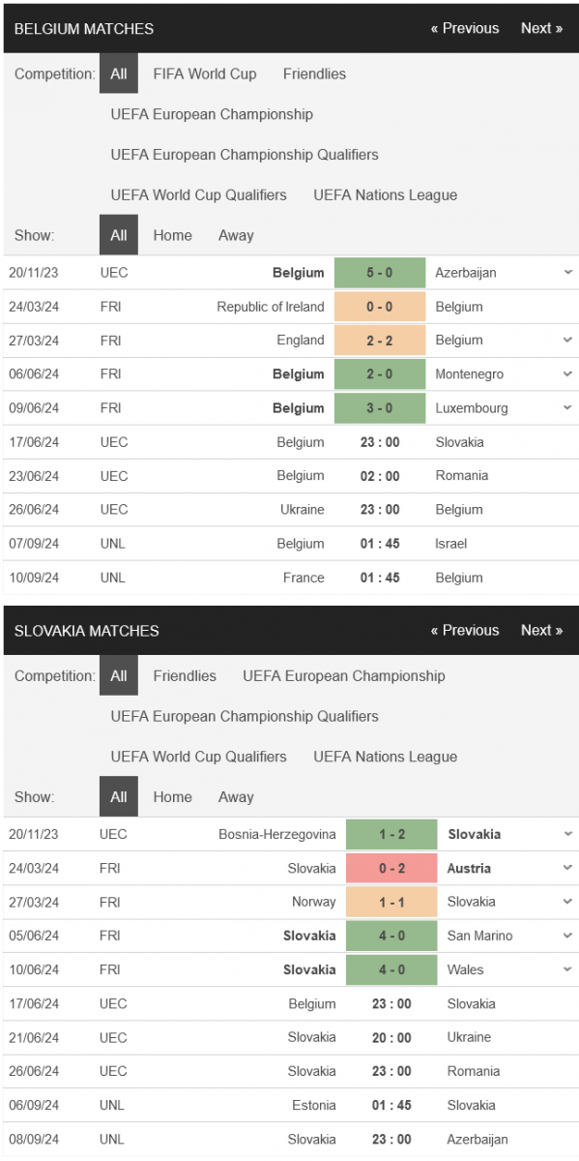Filter Belgium matches by UEFA Nations League

coord(386,194)
